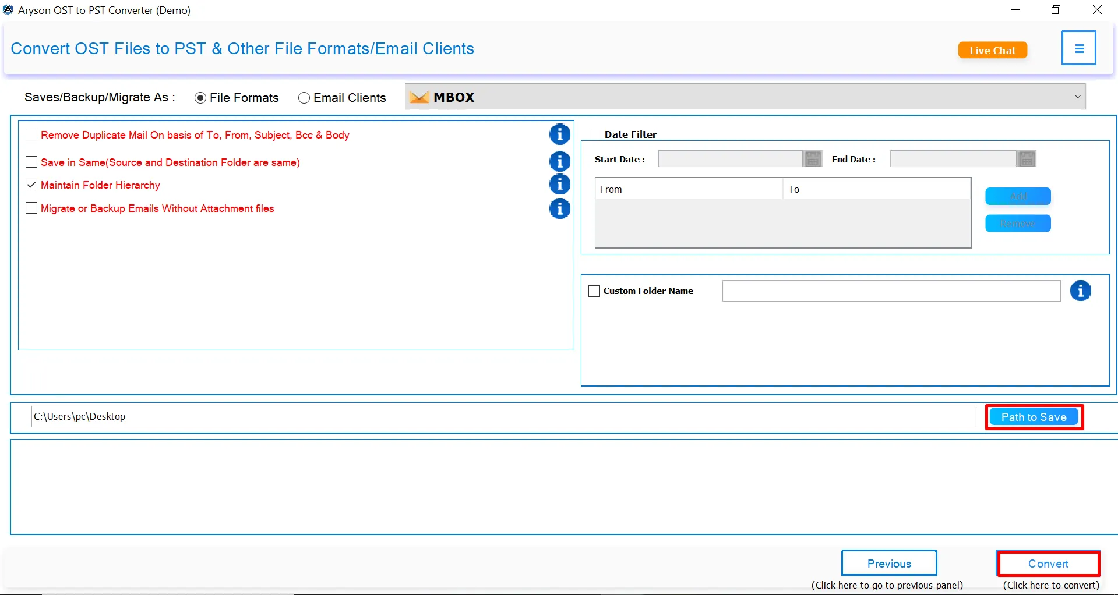
Task: Click info icon for Migrate Without Attachment
Action: coord(560,208)
